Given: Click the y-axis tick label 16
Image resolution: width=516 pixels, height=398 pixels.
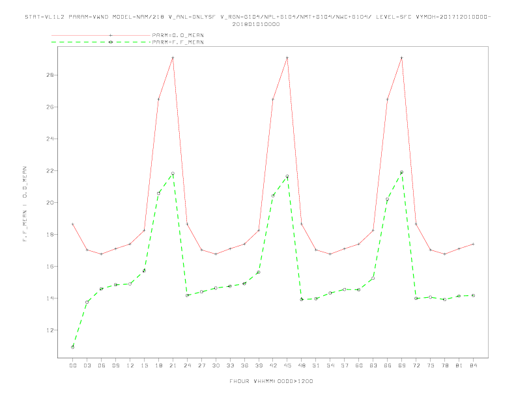Looking at the screenshot, I should (50, 267).
